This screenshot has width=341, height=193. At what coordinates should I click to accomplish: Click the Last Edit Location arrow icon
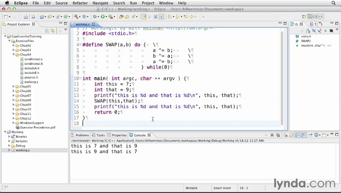186,17
